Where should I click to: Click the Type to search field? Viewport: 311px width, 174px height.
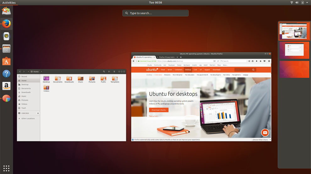[155, 13]
